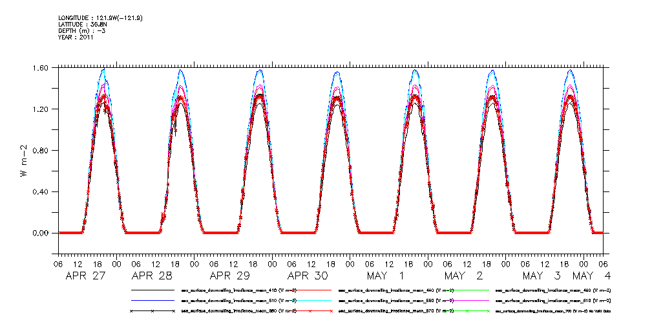Click the irradiance peak above APR 30
This screenshot has height=326, width=652.
click(x=337, y=72)
